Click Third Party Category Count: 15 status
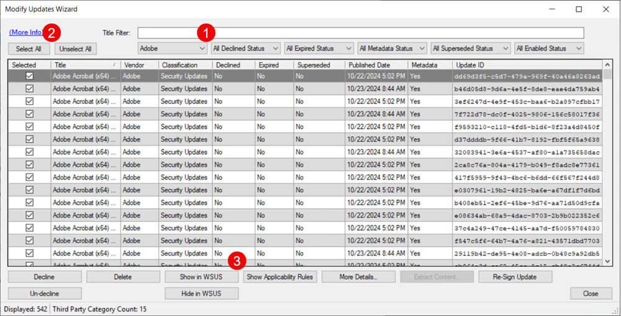The image size is (621, 316). coord(99,309)
